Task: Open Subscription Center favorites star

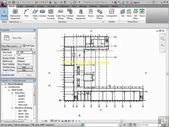Action: (127, 2)
